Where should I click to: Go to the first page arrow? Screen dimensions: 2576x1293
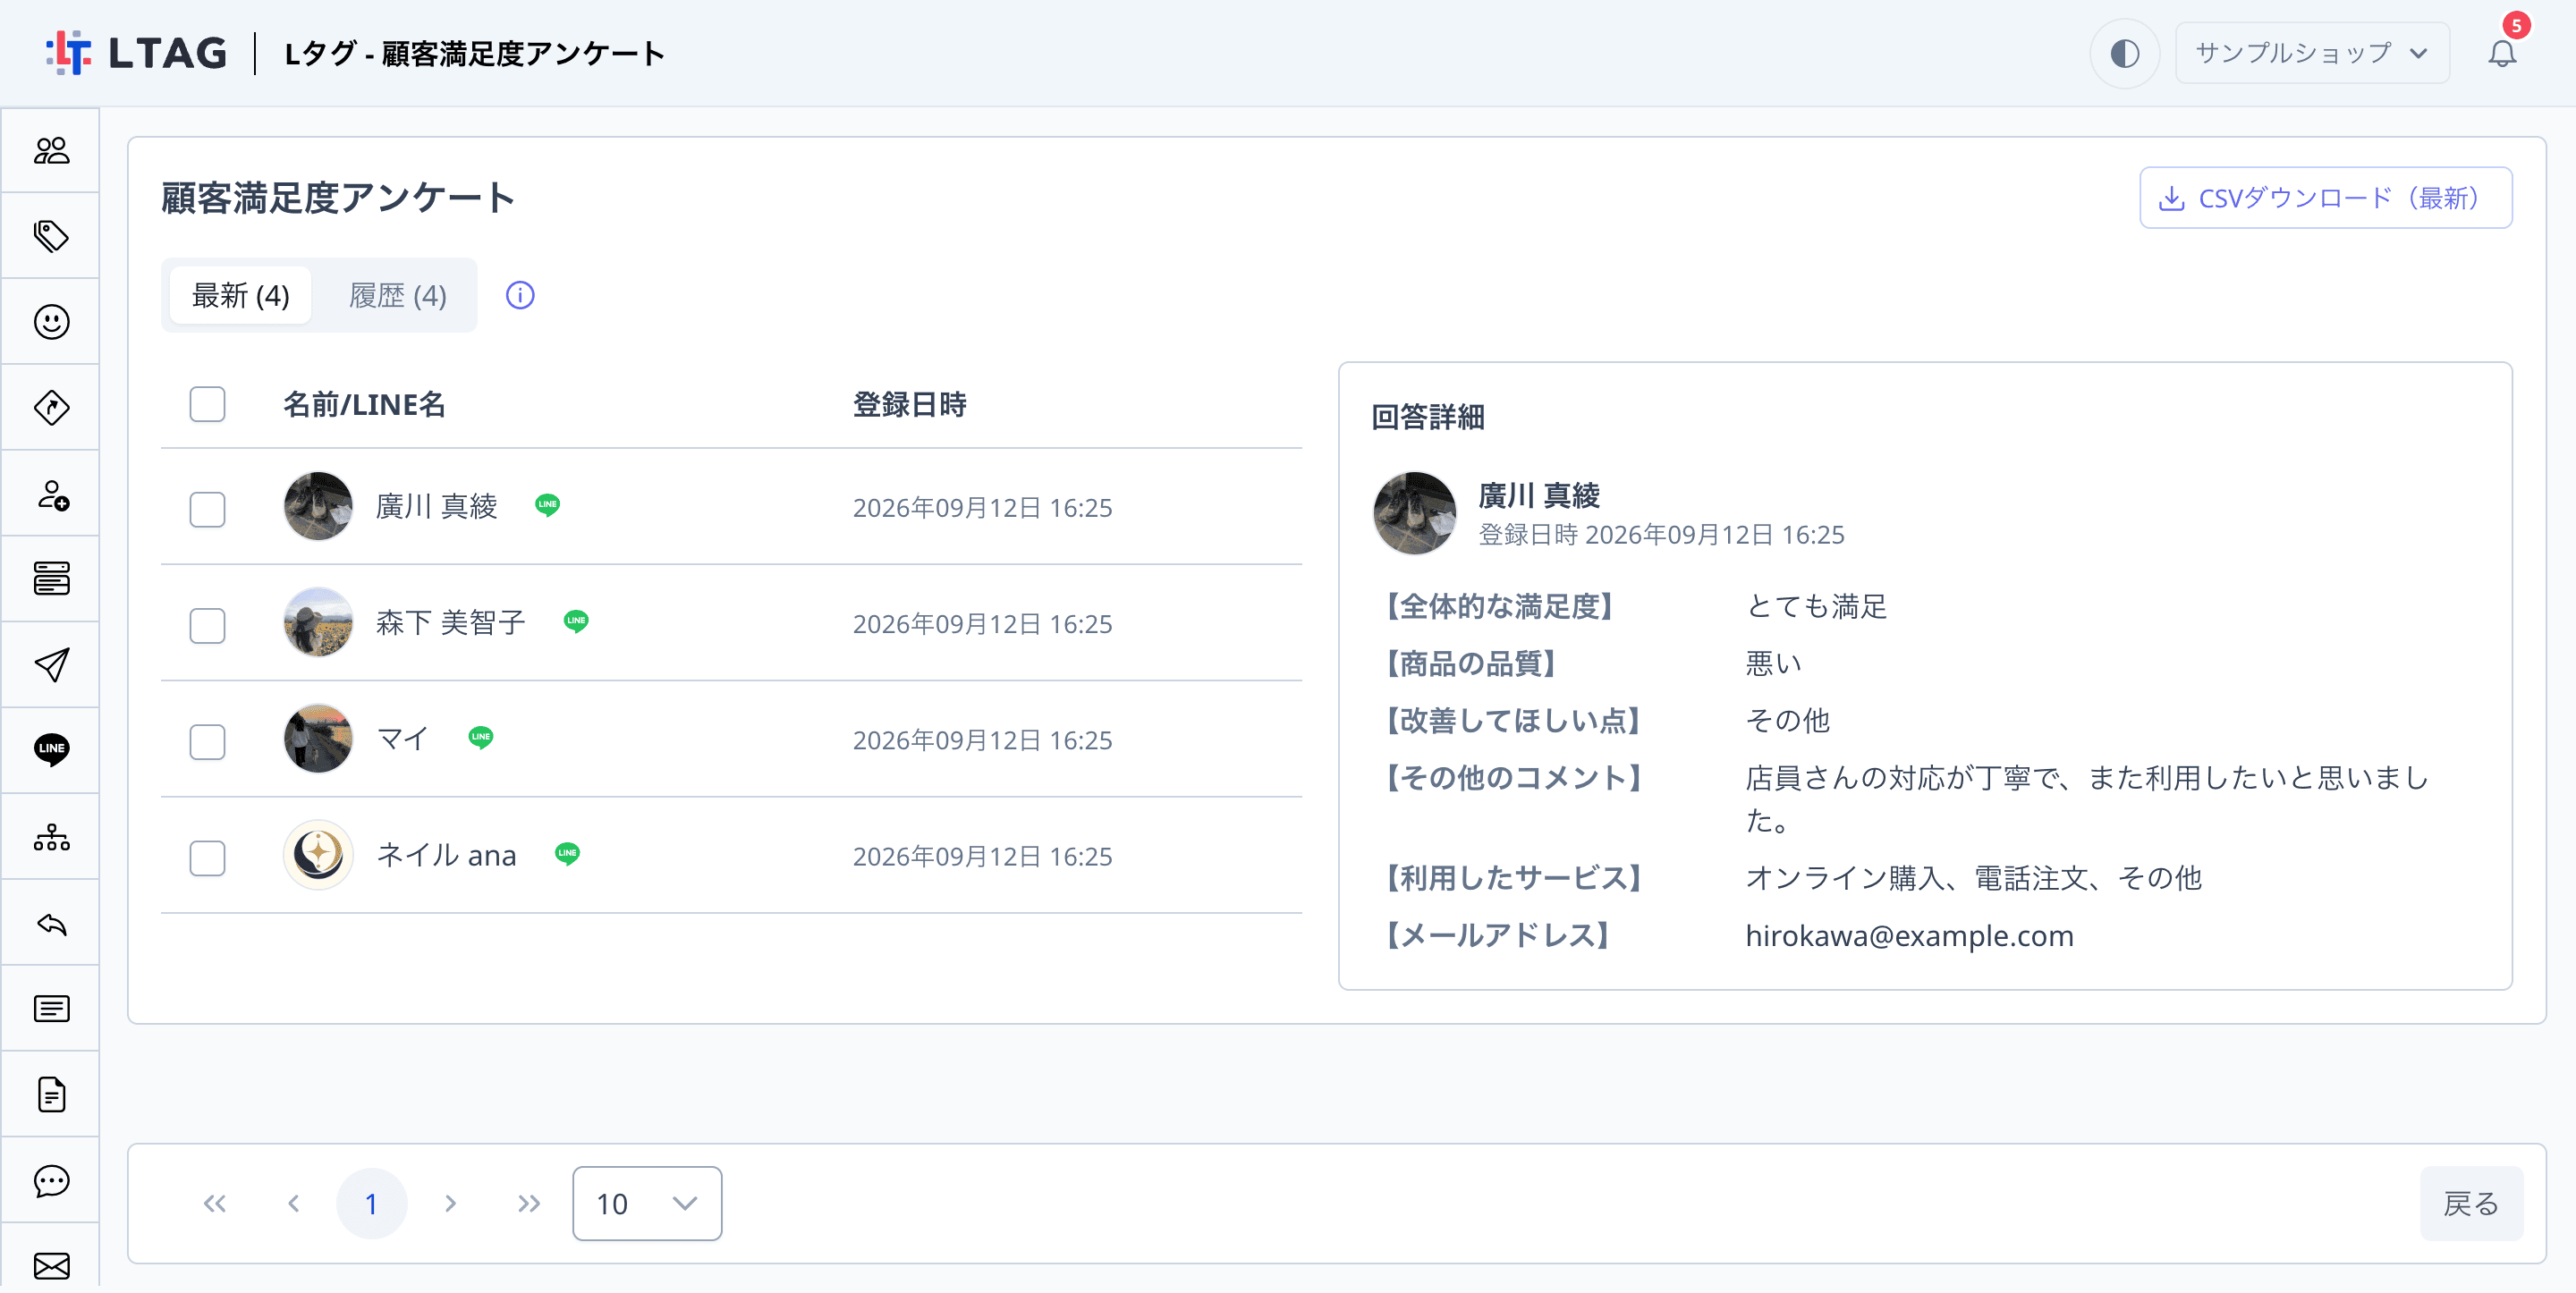point(214,1203)
